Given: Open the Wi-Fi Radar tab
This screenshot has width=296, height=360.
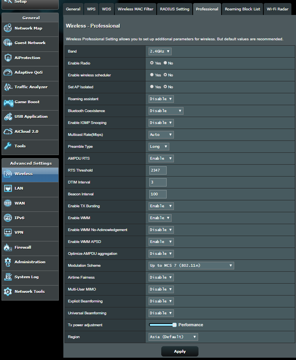Looking at the screenshot, I should click(278, 9).
